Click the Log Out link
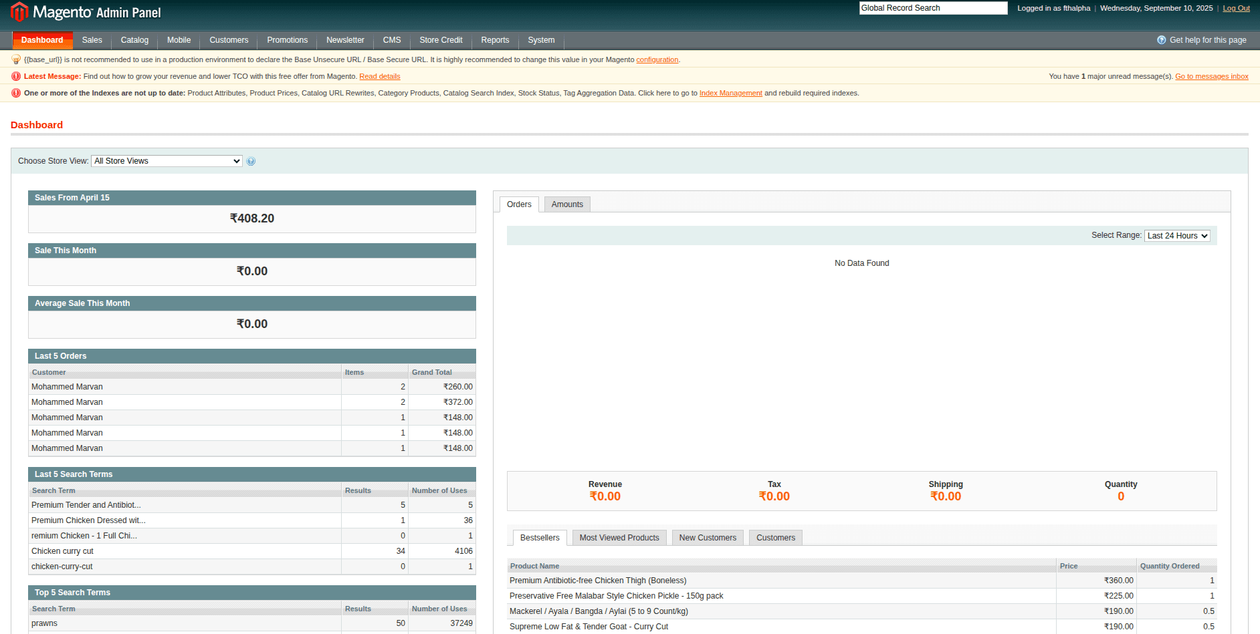This screenshot has width=1260, height=634. pyautogui.click(x=1236, y=7)
